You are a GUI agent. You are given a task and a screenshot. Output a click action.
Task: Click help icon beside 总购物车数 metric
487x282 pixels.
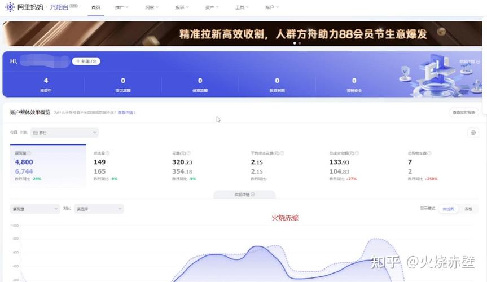coord(429,153)
